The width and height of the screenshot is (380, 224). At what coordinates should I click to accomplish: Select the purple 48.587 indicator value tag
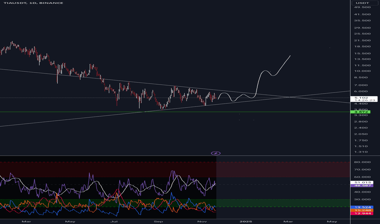coord(362,185)
